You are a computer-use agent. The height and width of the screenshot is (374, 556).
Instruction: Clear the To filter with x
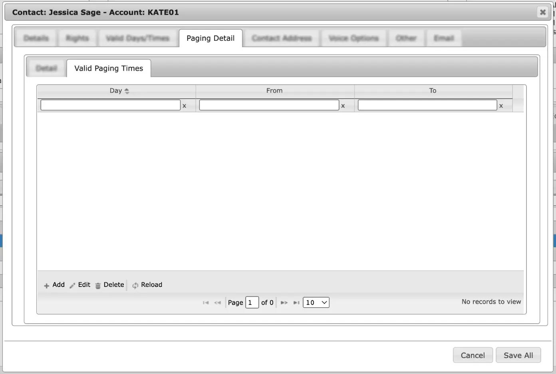click(x=501, y=106)
